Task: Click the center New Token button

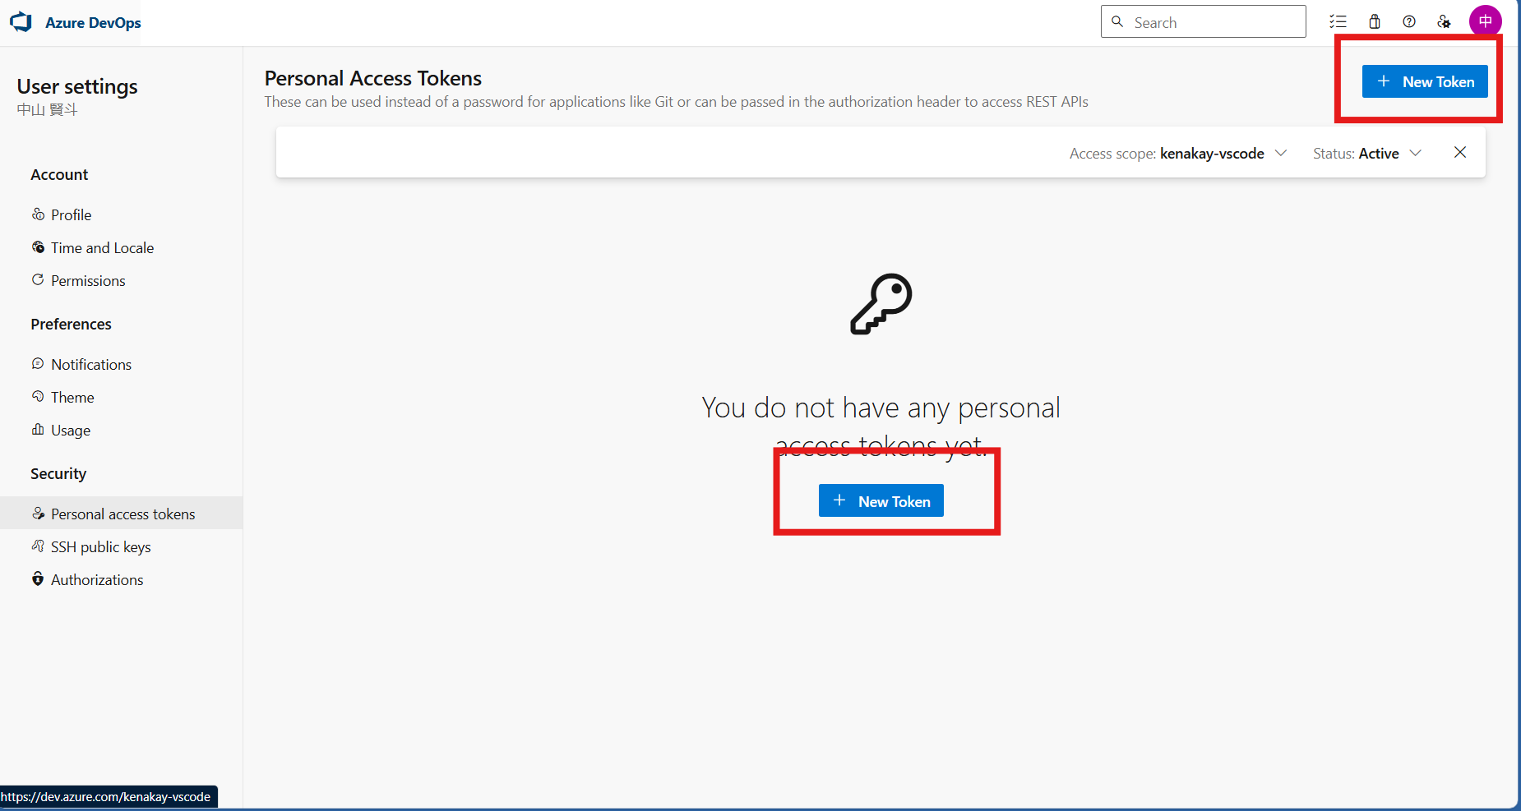Action: click(x=881, y=501)
